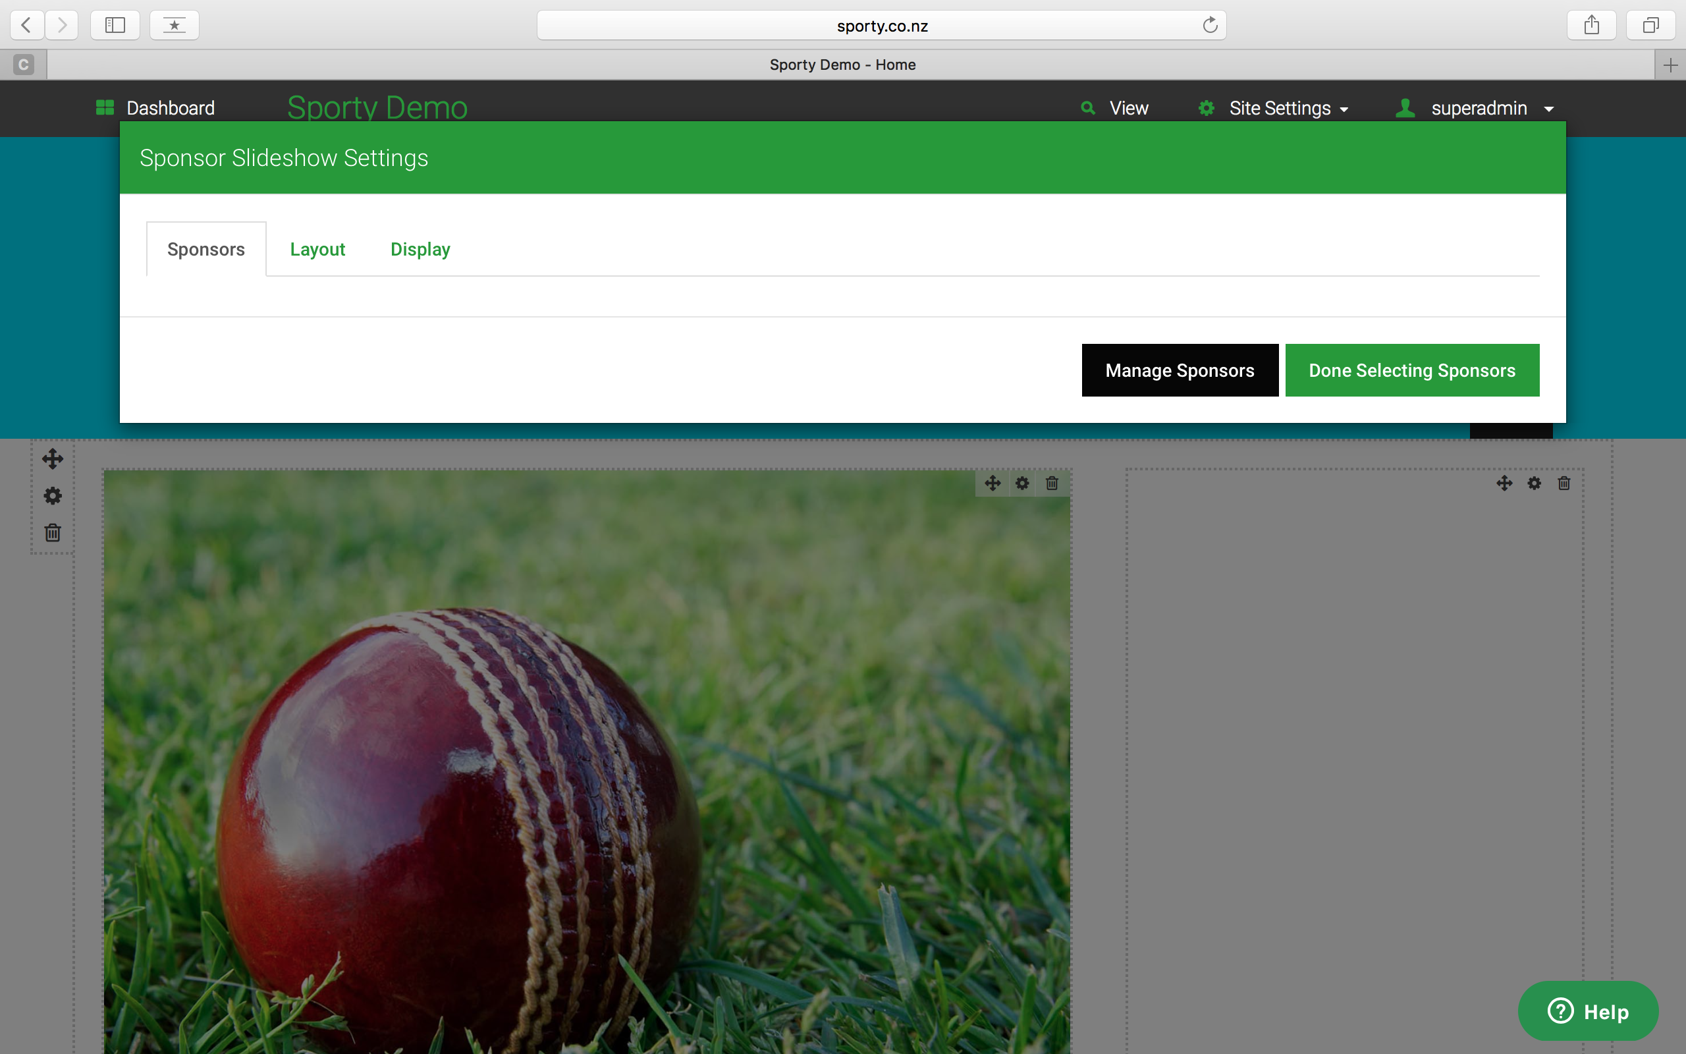Click the Sporty Demo site title
Screen dimensions: 1686x1054
point(377,107)
